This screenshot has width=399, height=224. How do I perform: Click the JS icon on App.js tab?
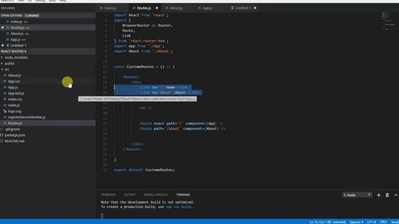pos(199,8)
